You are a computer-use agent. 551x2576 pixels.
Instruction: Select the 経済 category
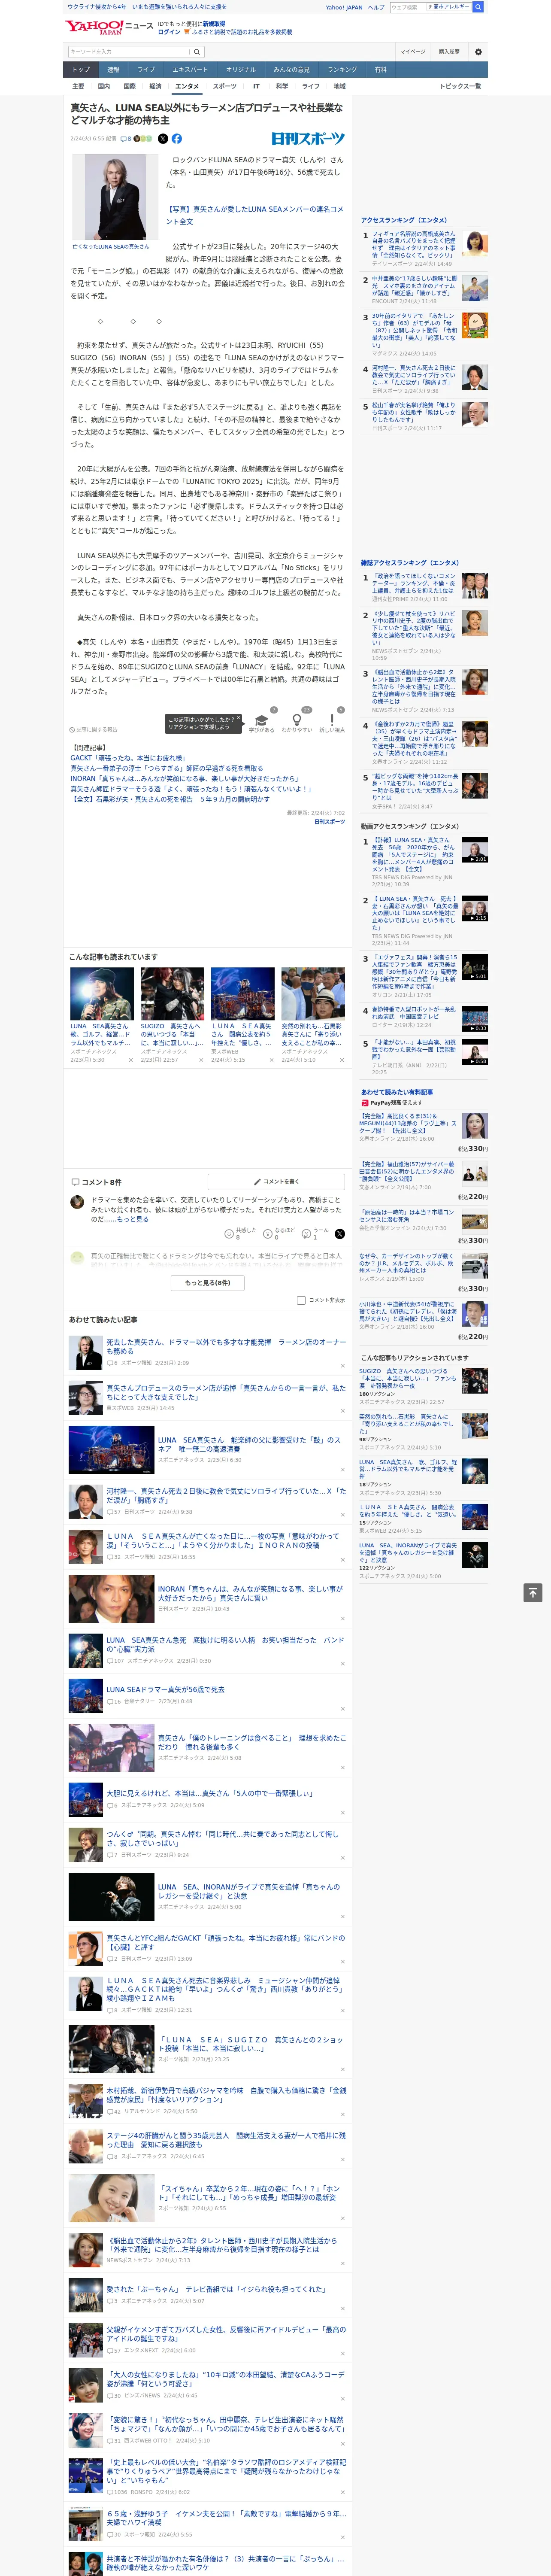(x=155, y=86)
